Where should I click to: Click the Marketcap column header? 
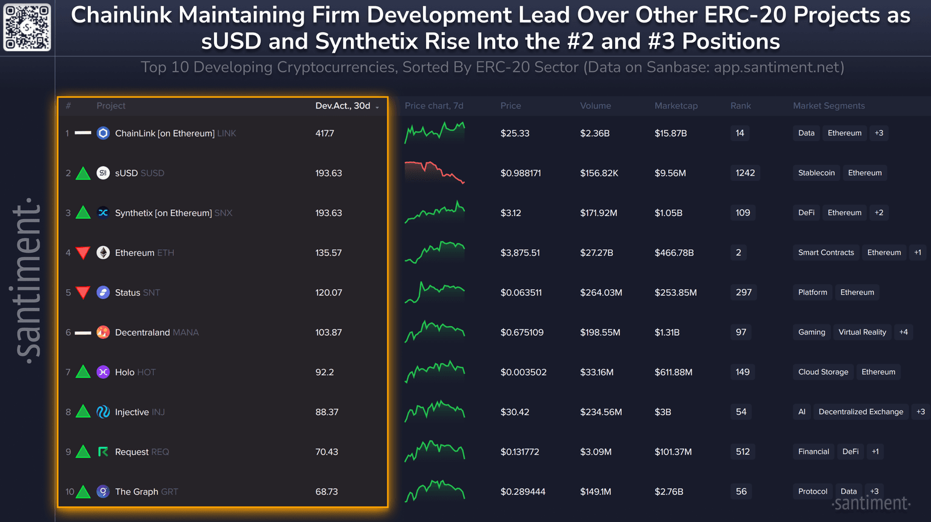(x=676, y=105)
